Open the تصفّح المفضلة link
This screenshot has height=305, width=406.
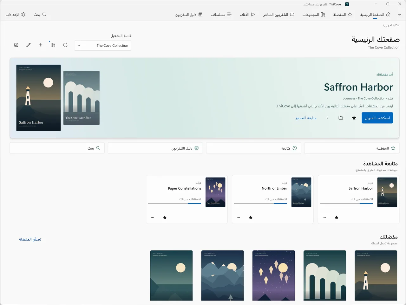[x=30, y=239]
